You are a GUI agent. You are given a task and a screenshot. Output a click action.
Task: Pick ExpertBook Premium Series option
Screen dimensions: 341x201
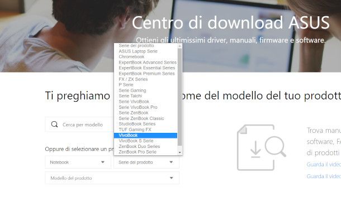click(x=145, y=74)
